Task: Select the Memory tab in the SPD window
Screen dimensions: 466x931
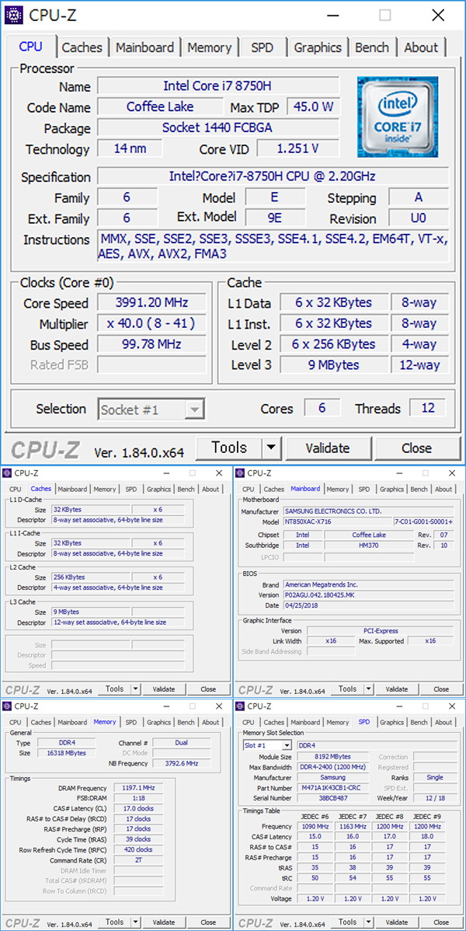Action: [337, 723]
